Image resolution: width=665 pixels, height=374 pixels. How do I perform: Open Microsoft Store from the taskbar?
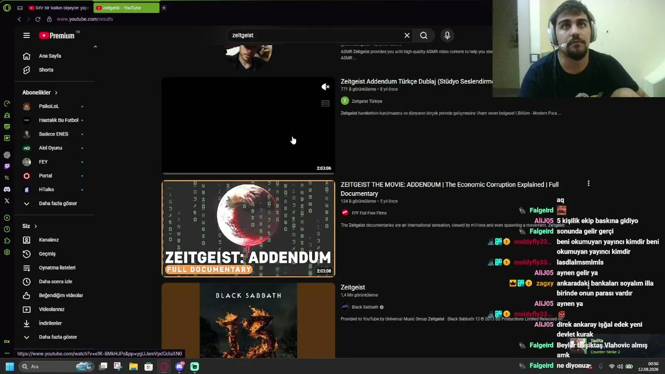pyautogui.click(x=149, y=367)
